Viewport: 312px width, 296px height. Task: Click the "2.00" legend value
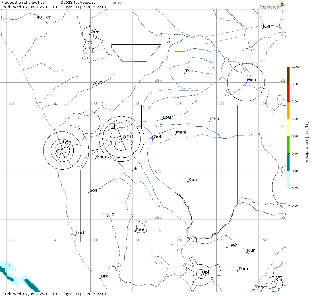[x=295, y=102]
